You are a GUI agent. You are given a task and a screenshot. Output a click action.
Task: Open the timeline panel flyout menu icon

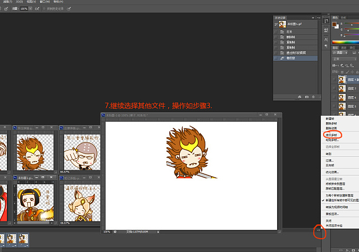[318, 231]
